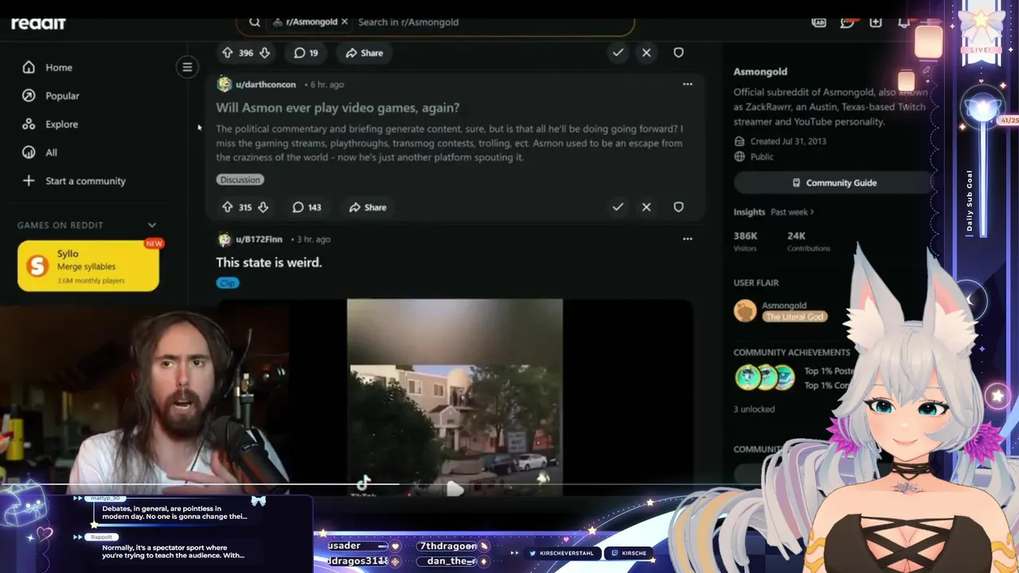Approve darthconcon's post with checkmark

618,207
